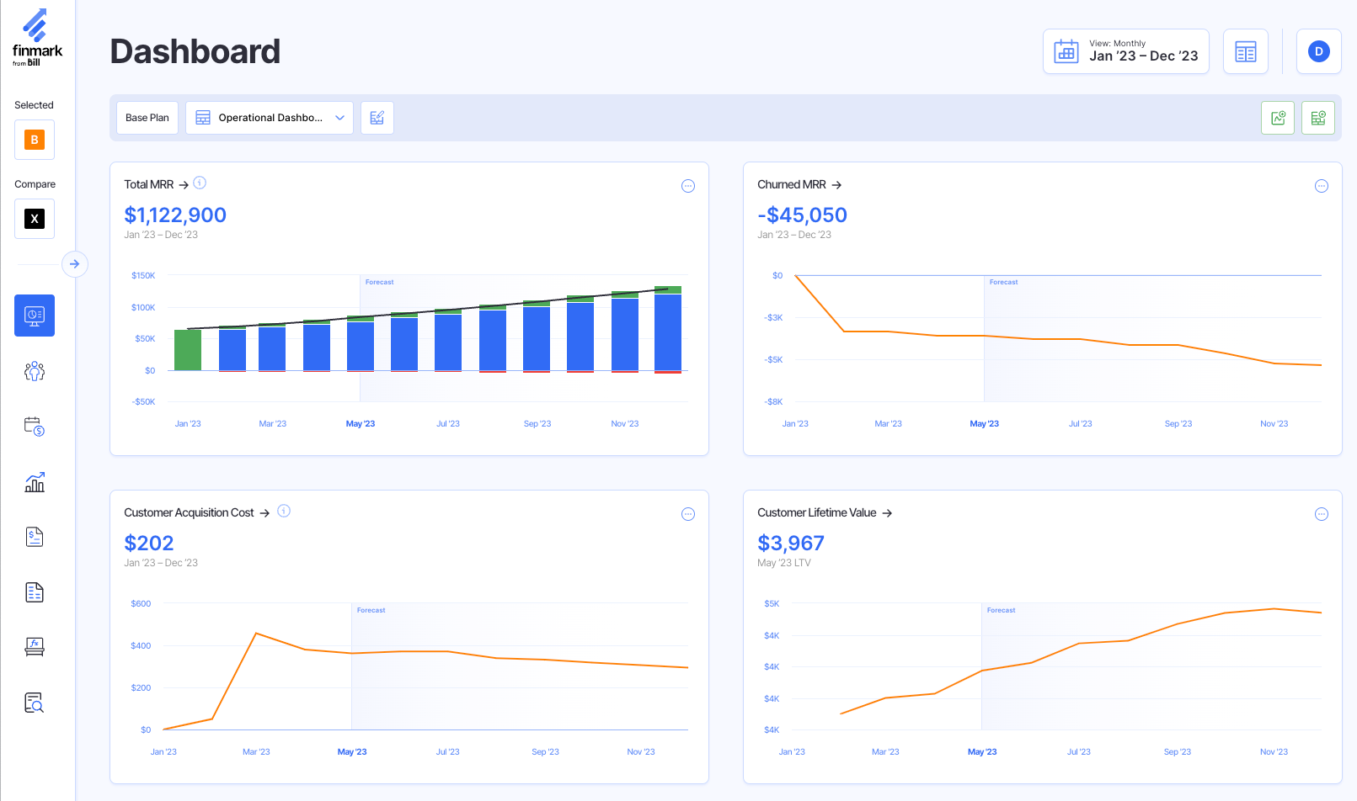
Task: Open the Headcount people icon in sidebar
Action: [x=34, y=371]
